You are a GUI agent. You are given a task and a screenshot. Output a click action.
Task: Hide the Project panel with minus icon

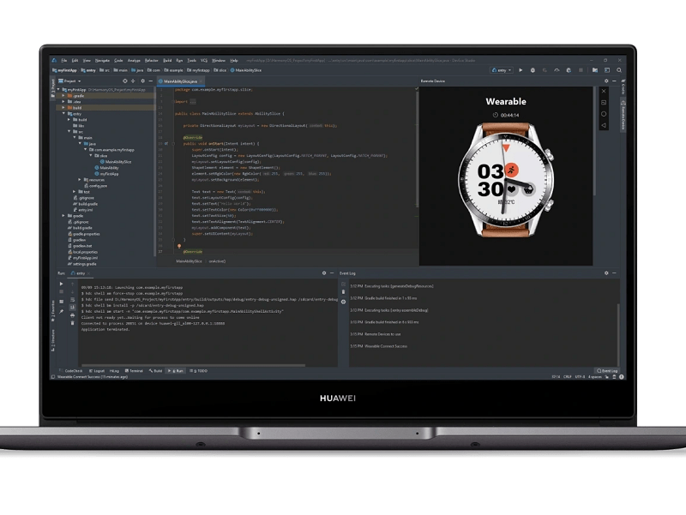click(151, 81)
